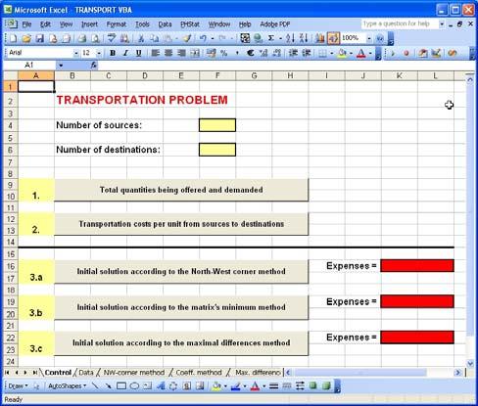This screenshot has width=478, height=406.
Task: Click the North-West corner method button
Action: 181,271
